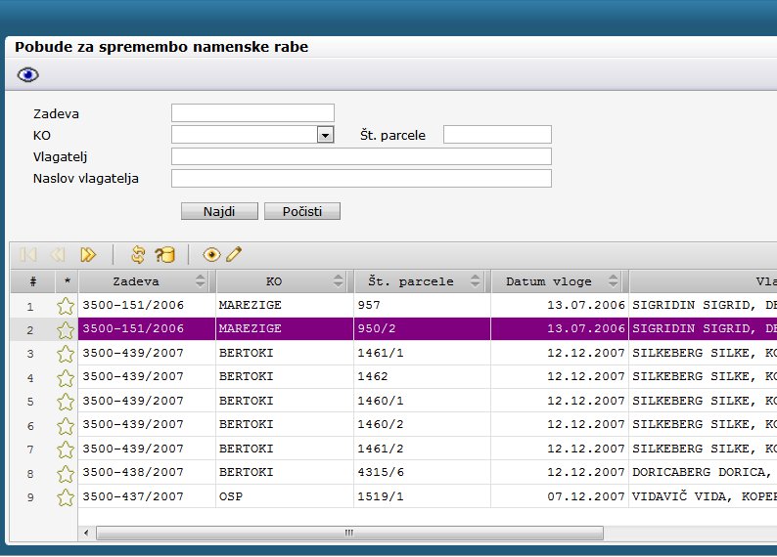Select highlighted parcel cell 950/2
The width and height of the screenshot is (777, 557).
tap(422, 328)
